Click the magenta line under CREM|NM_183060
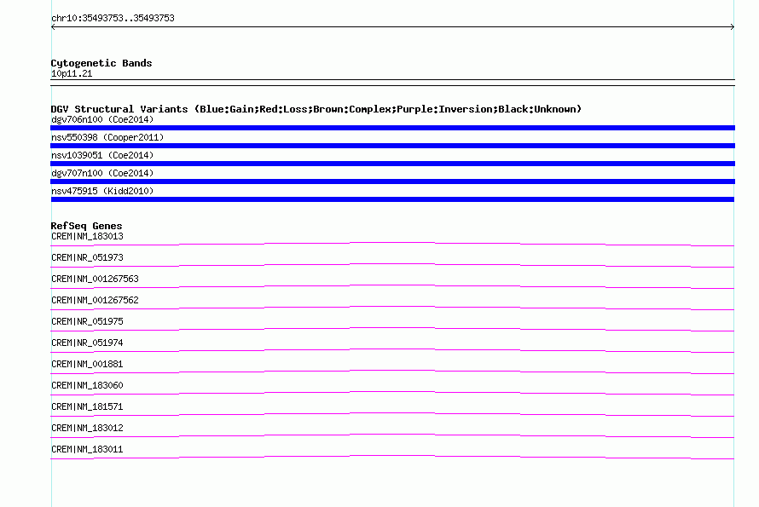This screenshot has width=759, height=507. (392, 394)
